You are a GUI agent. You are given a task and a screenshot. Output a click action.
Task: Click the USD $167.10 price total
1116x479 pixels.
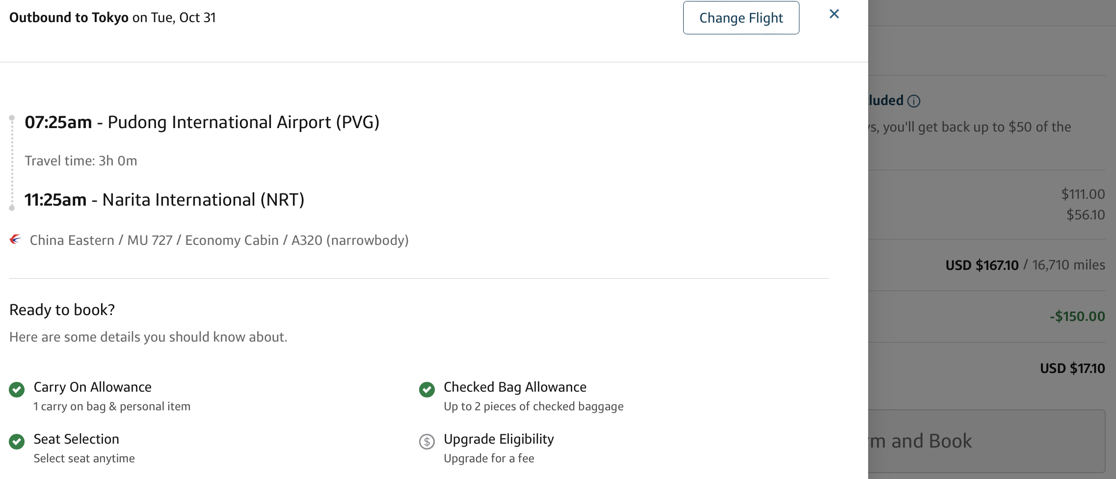(982, 266)
